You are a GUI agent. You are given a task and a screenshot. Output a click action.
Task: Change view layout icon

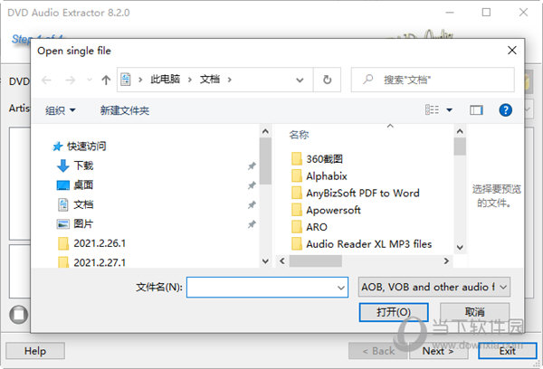click(432, 110)
